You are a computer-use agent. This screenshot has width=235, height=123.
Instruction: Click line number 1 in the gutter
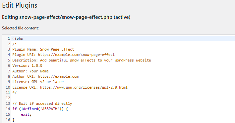(9, 39)
